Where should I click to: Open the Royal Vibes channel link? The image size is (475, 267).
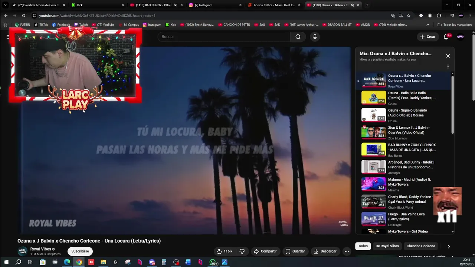click(40, 249)
